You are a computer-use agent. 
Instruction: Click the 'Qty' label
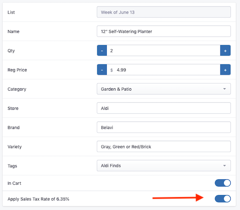pyautogui.click(x=11, y=51)
